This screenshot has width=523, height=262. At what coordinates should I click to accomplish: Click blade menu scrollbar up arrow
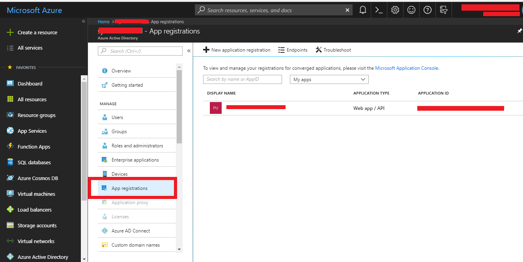[x=179, y=67]
